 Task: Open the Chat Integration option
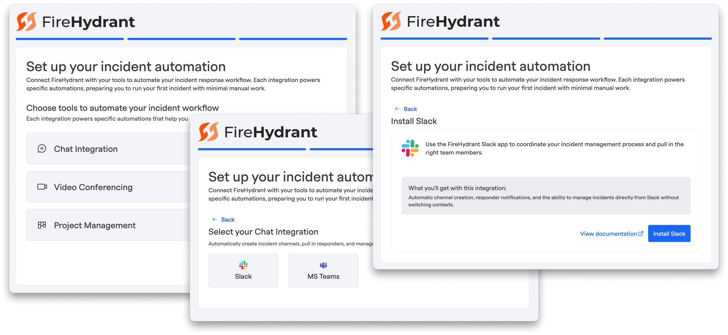pyautogui.click(x=109, y=149)
